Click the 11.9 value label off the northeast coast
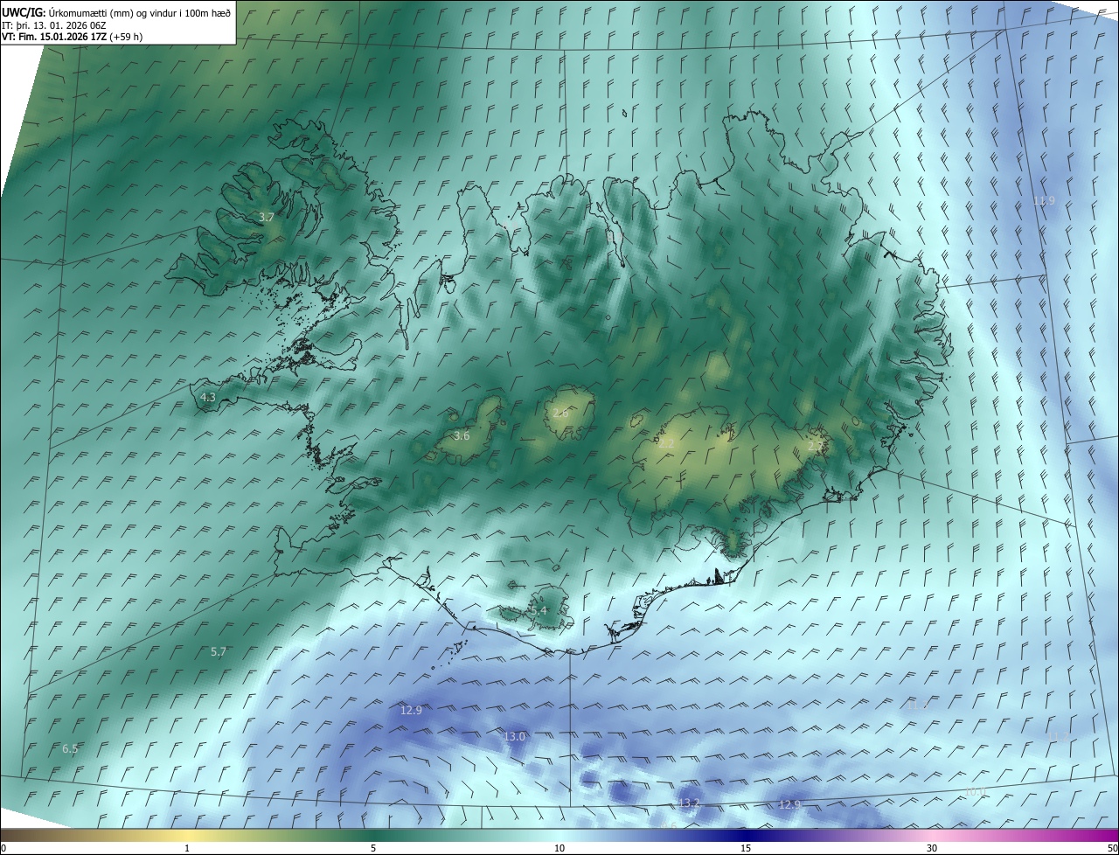 click(x=1044, y=200)
